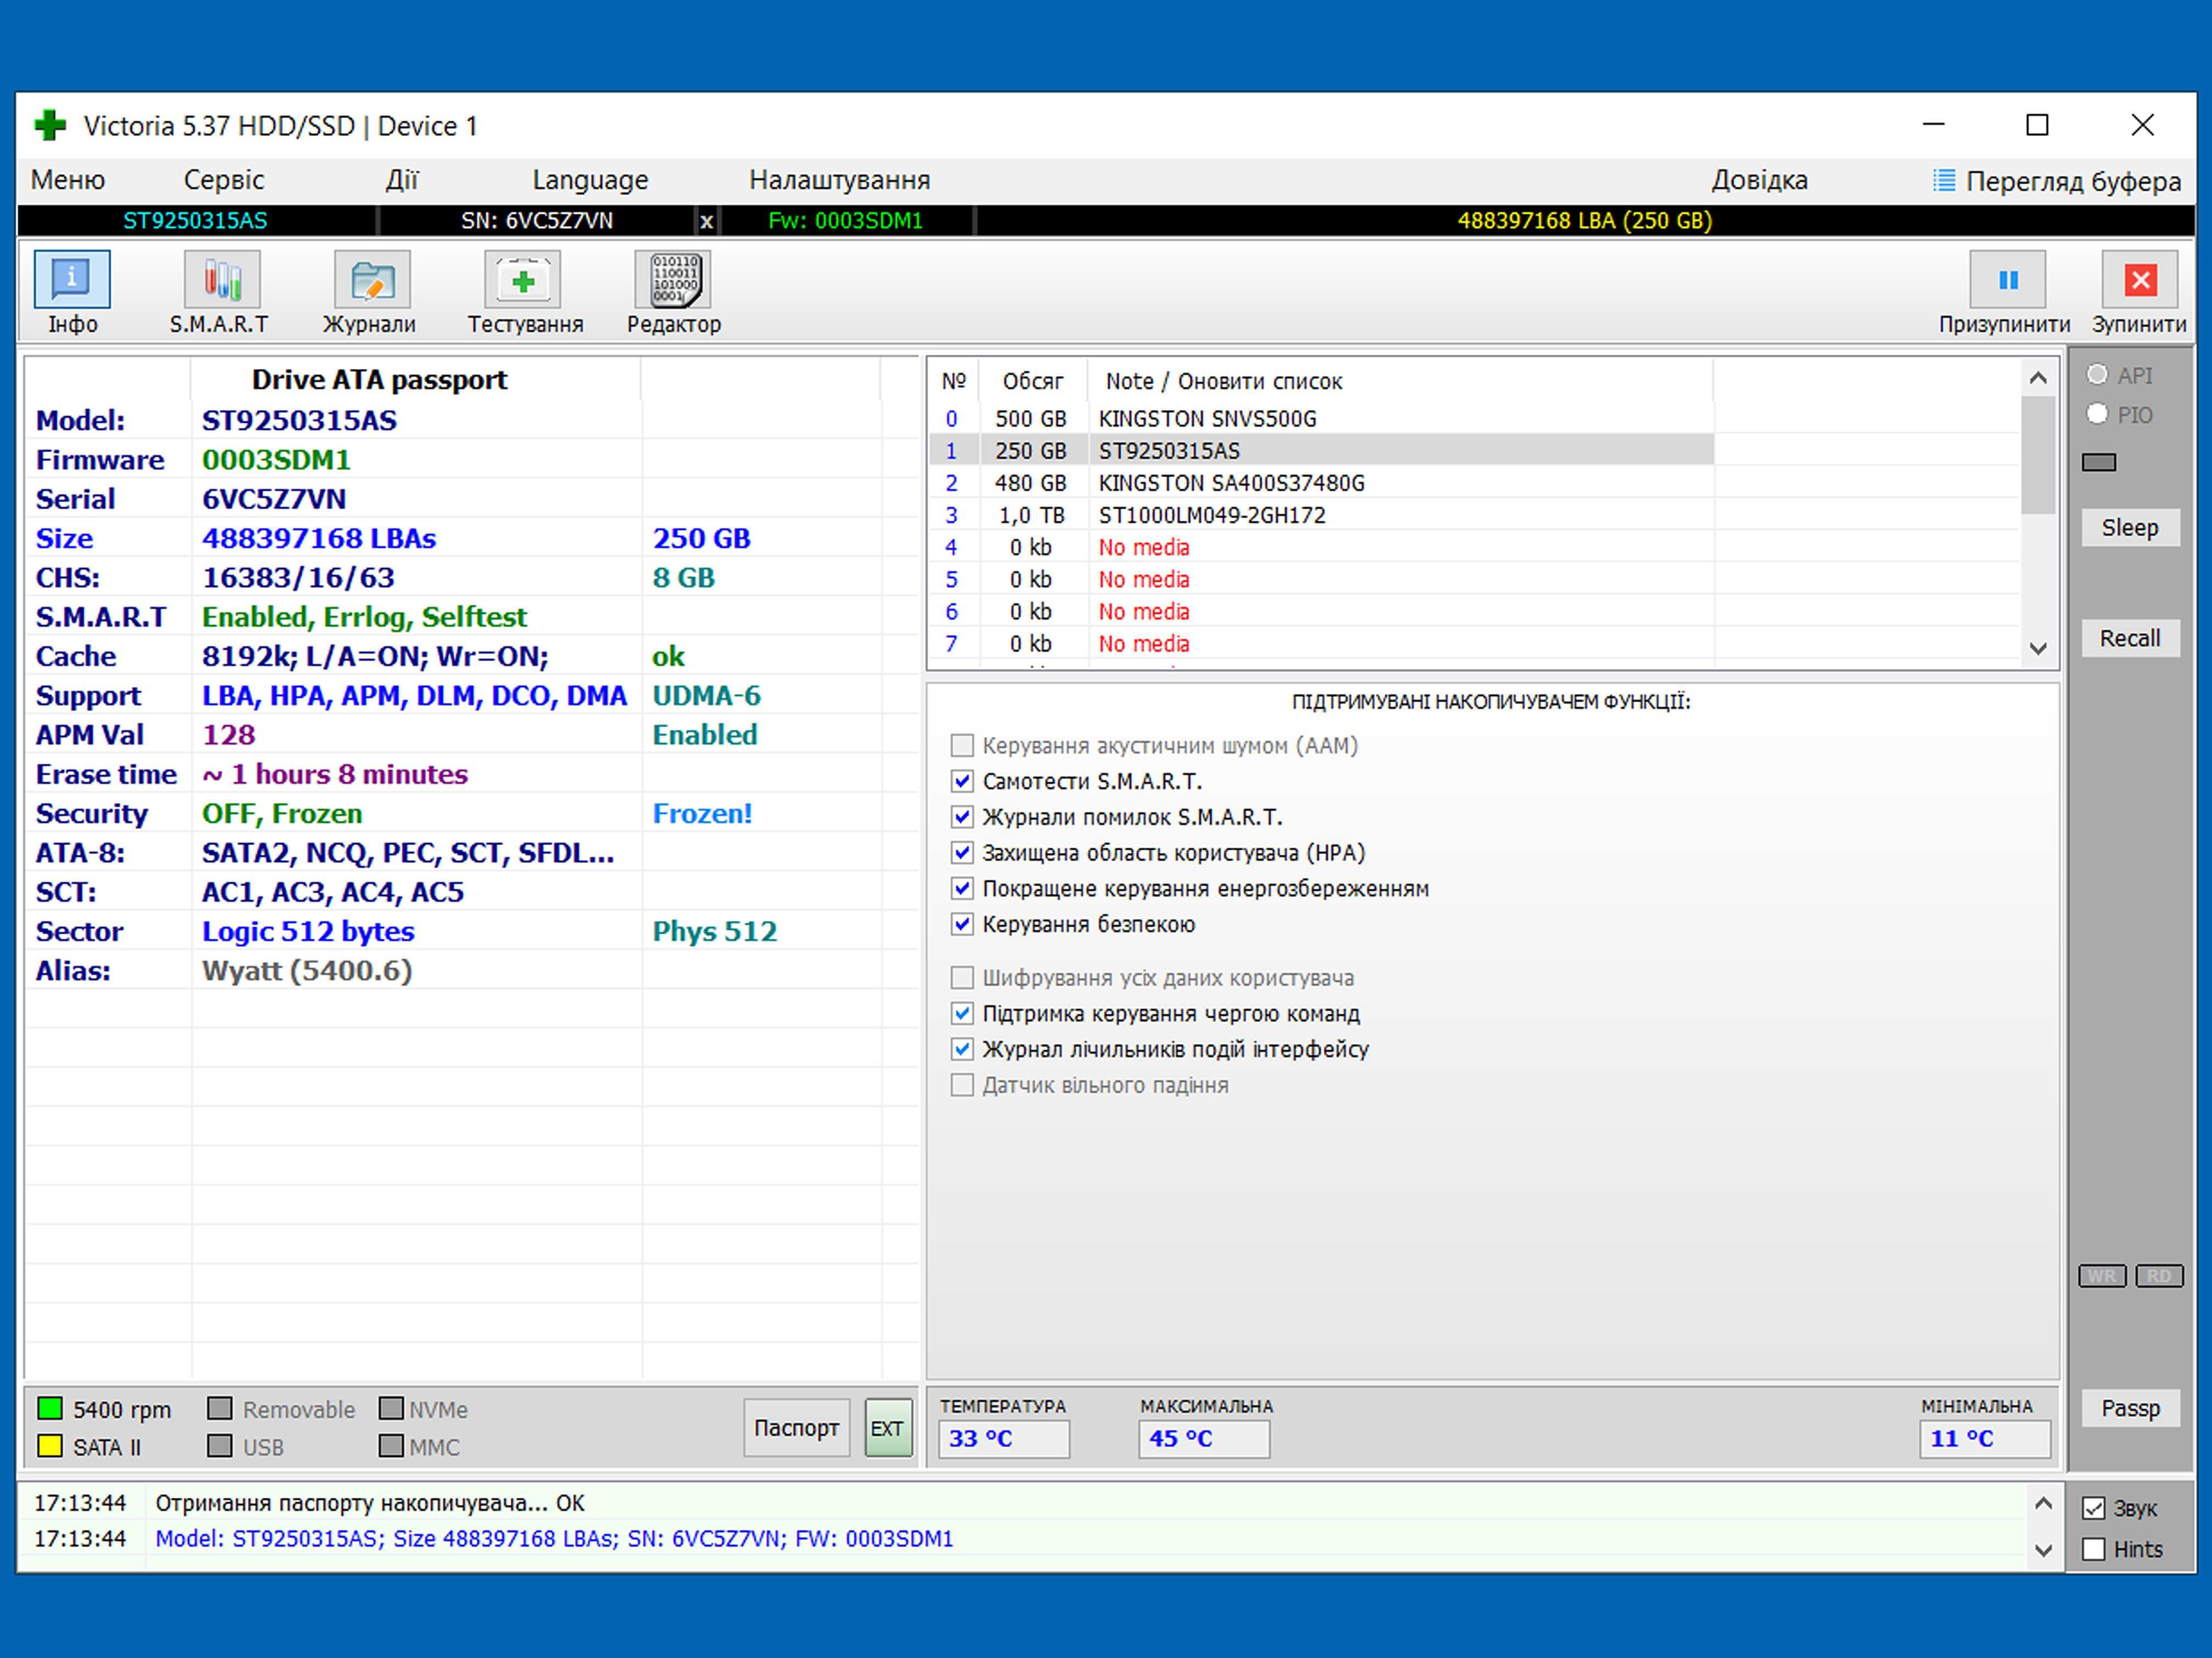Click log panel scroll up arrow
Image resolution: width=2212 pixels, height=1658 pixels.
point(2043,1504)
